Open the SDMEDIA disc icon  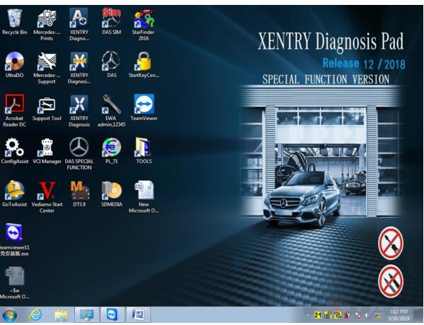[111, 194]
